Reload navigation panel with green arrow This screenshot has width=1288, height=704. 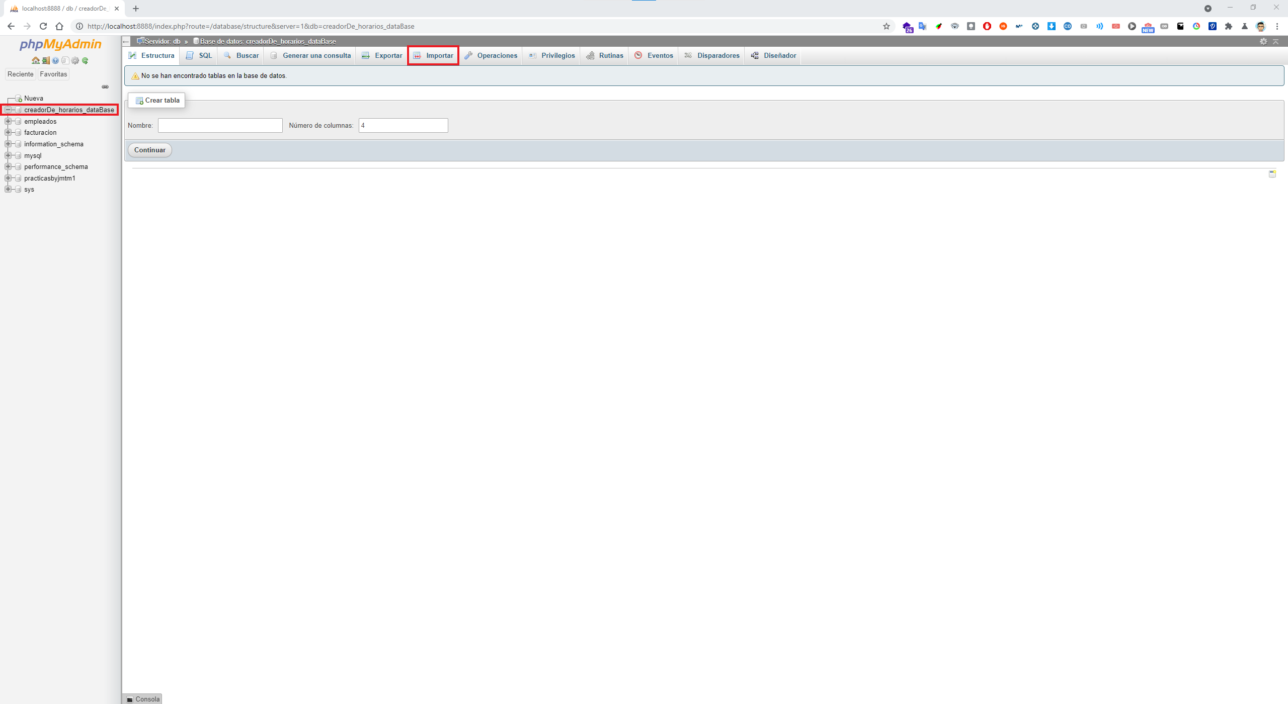click(85, 61)
